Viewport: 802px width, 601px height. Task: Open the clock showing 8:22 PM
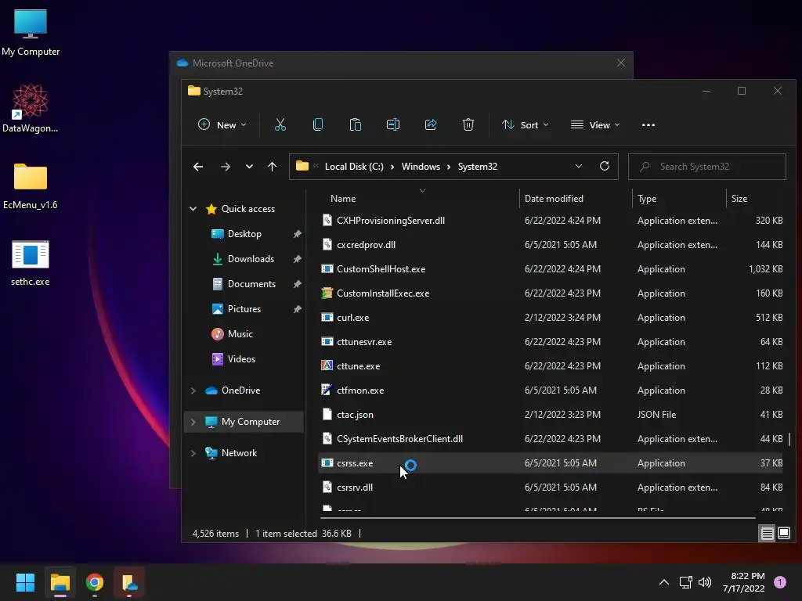[744, 582]
